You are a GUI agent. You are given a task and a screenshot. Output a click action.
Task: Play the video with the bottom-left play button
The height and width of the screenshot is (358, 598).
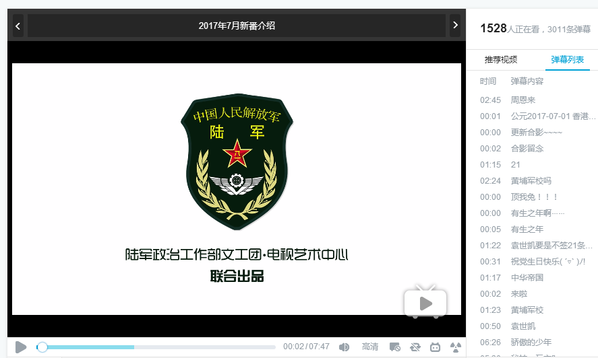point(21,347)
